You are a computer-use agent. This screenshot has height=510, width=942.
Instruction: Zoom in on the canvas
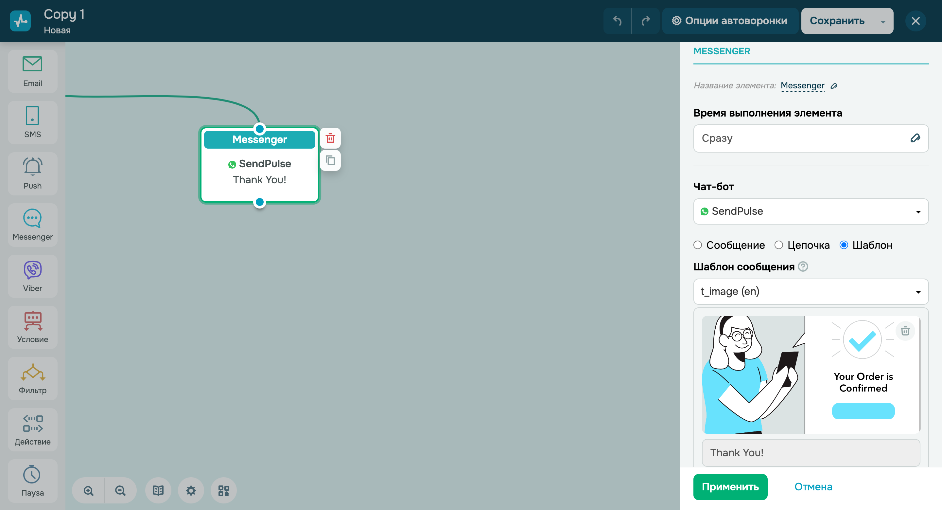89,490
